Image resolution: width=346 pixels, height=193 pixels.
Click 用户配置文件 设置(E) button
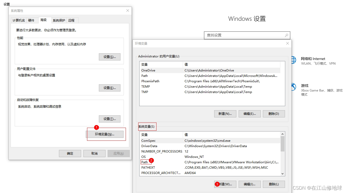pos(110,88)
